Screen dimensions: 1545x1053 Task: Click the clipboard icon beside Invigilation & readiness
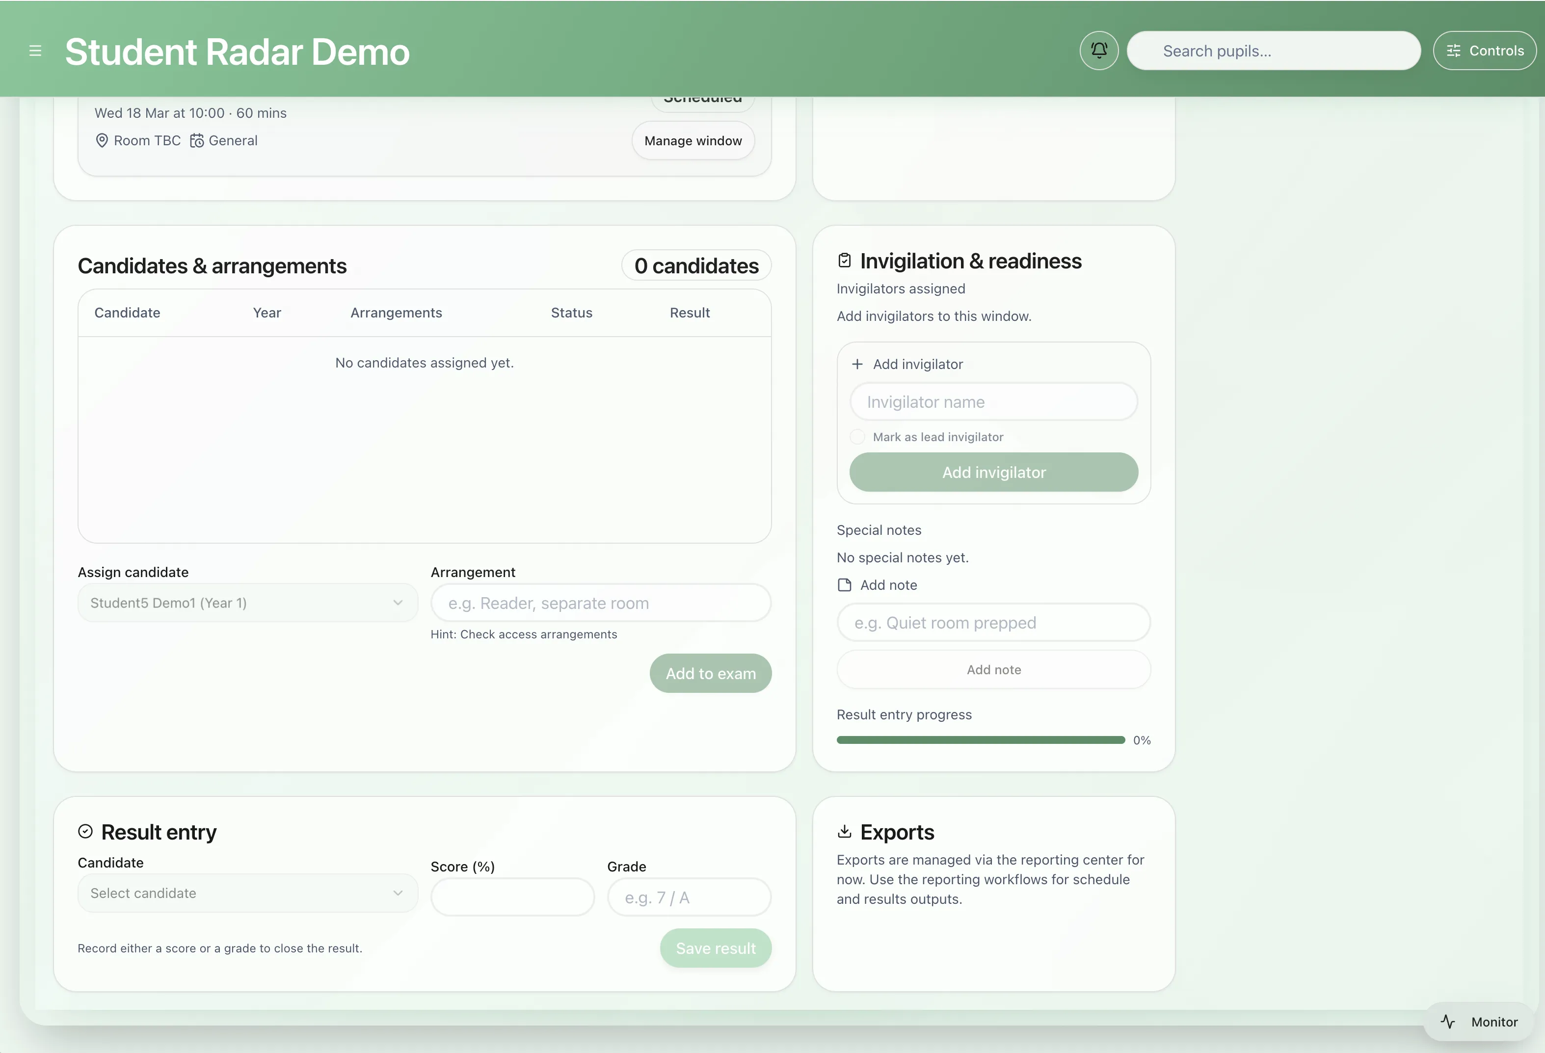click(x=844, y=260)
